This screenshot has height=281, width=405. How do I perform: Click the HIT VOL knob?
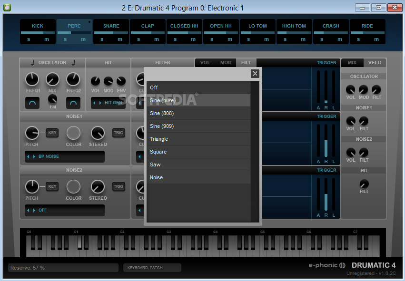(95, 81)
